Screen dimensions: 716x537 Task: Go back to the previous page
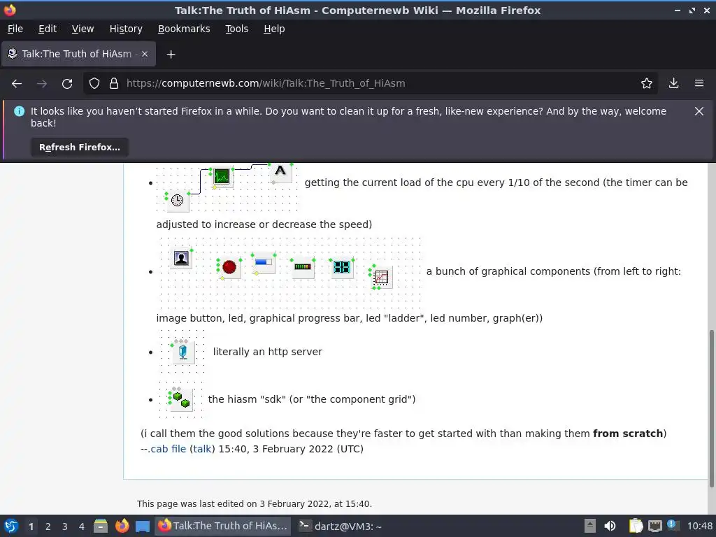coord(17,84)
